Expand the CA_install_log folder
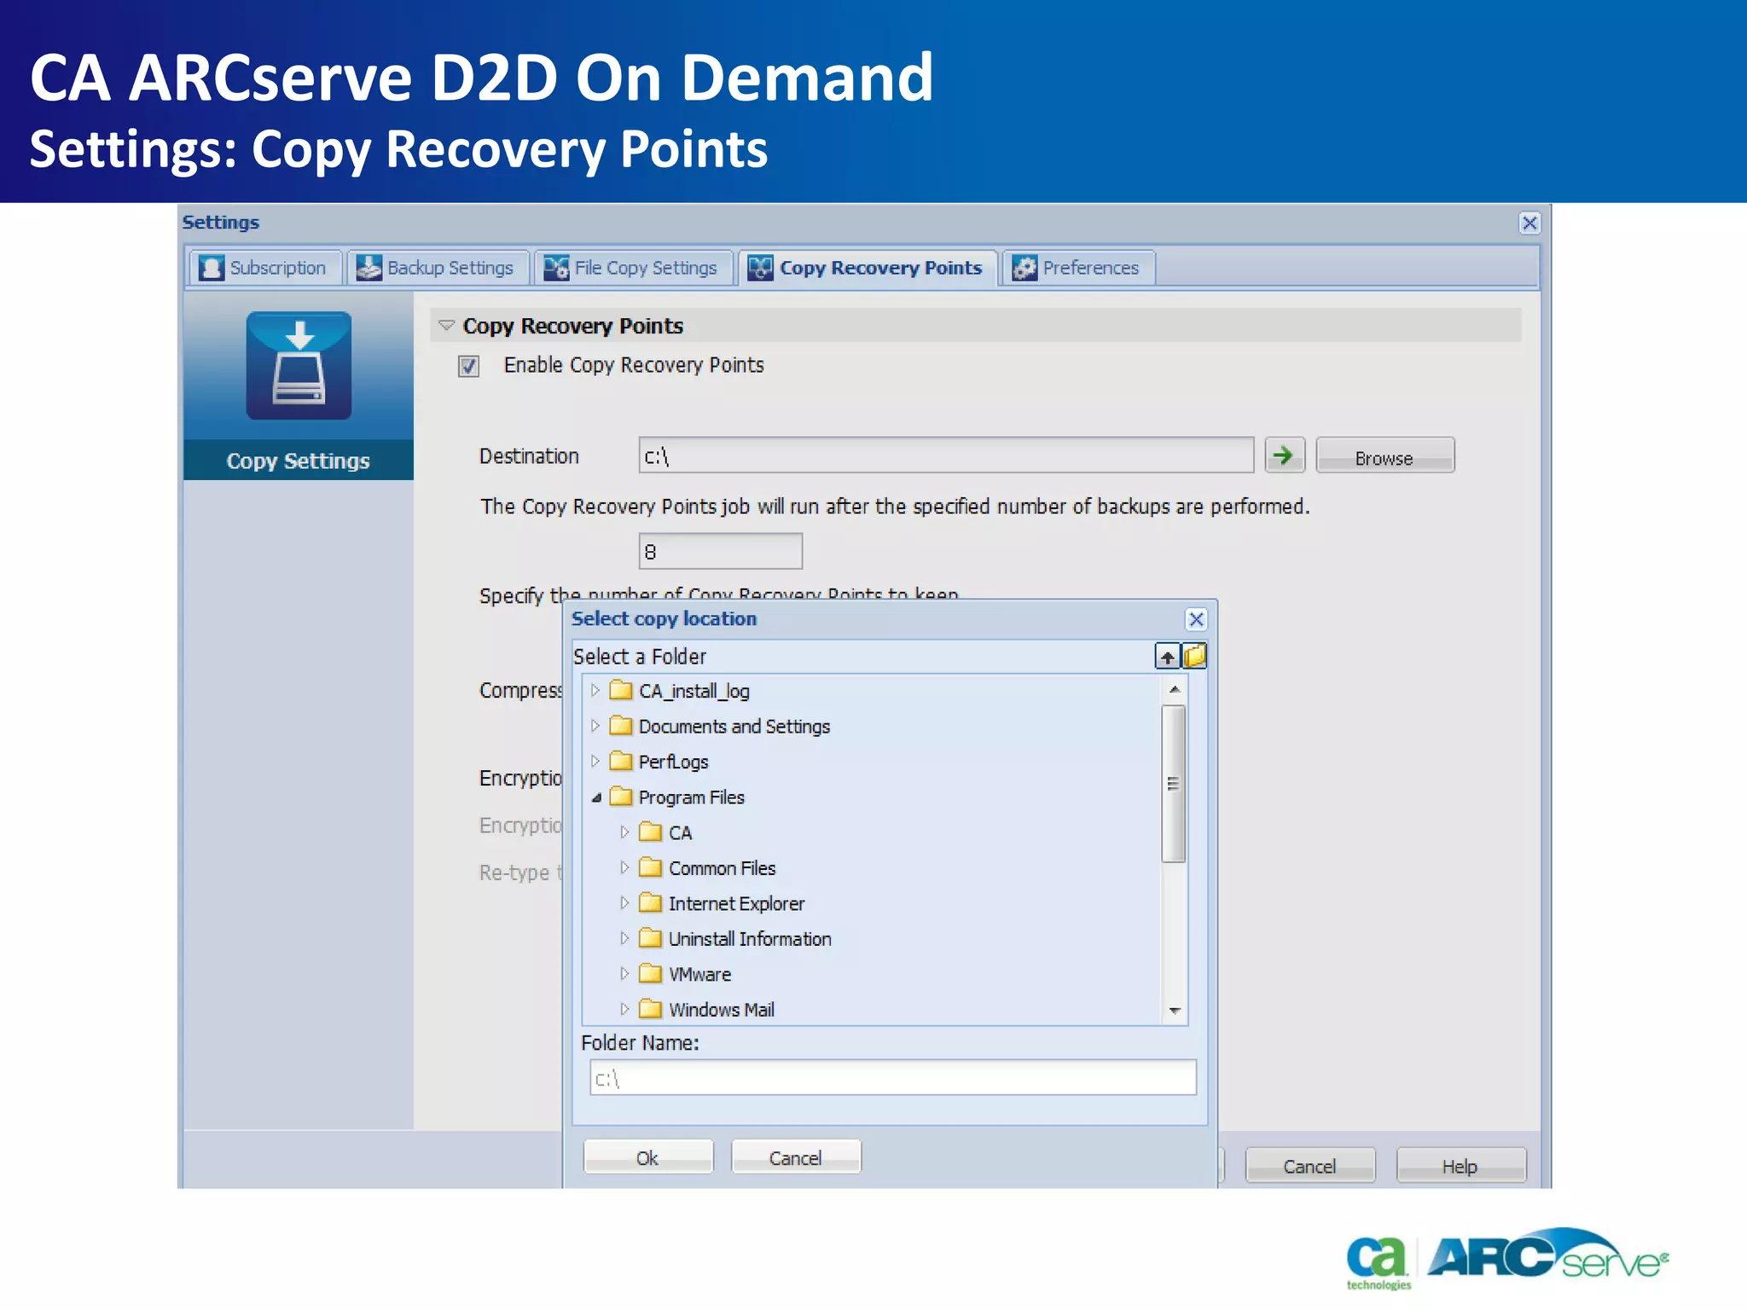Screen dimensions: 1747x1310 pyautogui.click(x=595, y=690)
